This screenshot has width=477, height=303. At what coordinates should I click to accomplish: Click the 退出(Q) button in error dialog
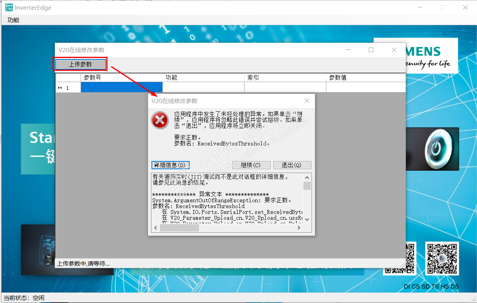pyautogui.click(x=292, y=165)
